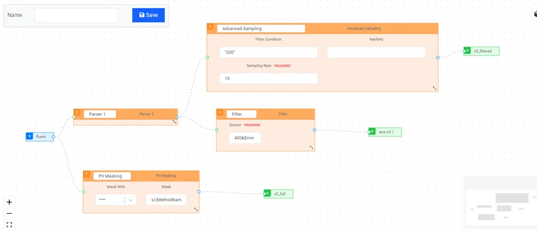
Task: Click the Advanced Sampling input port
Action: click(207, 57)
